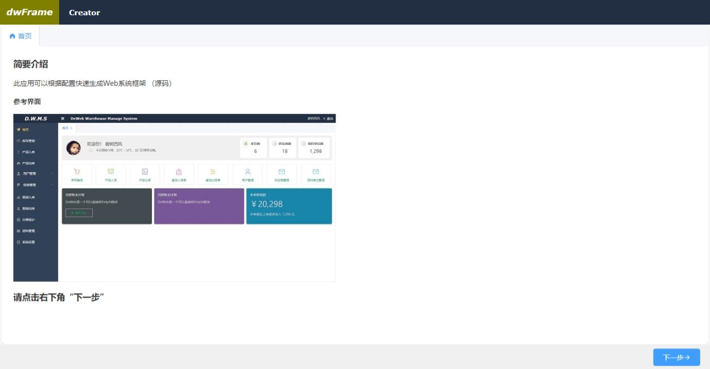Click the green 查看详情 button in the dark card

80,213
